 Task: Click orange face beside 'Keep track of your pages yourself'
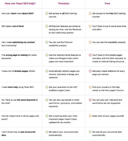tap(90, 116)
